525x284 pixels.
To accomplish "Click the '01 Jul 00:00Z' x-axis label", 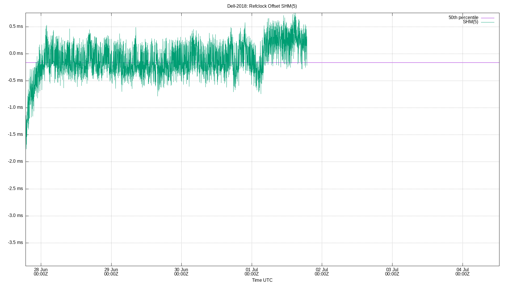I will coord(252,272).
